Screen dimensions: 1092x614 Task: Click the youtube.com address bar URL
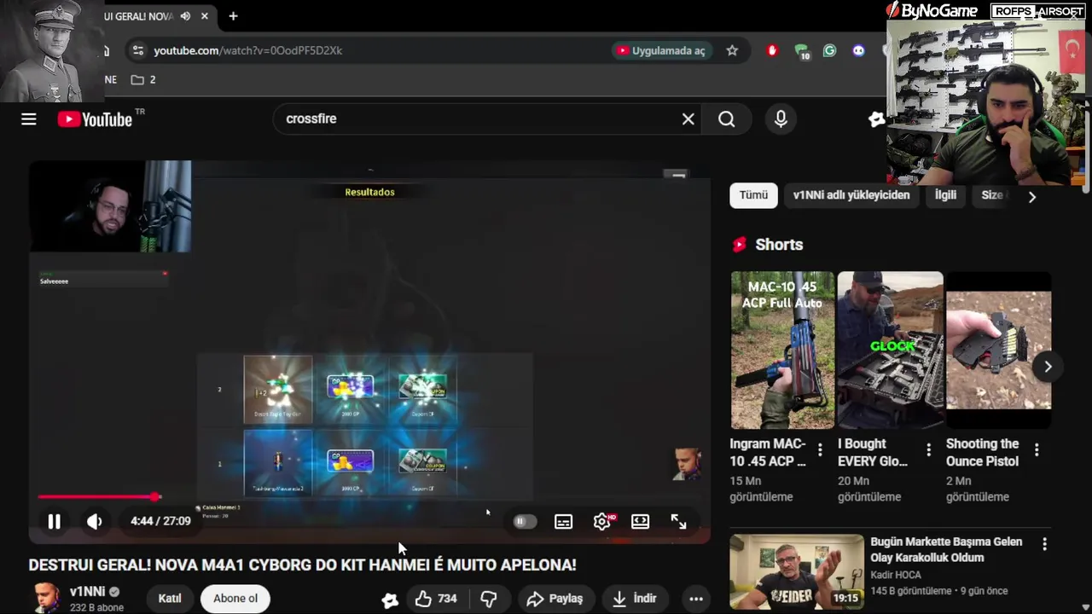[x=247, y=50]
